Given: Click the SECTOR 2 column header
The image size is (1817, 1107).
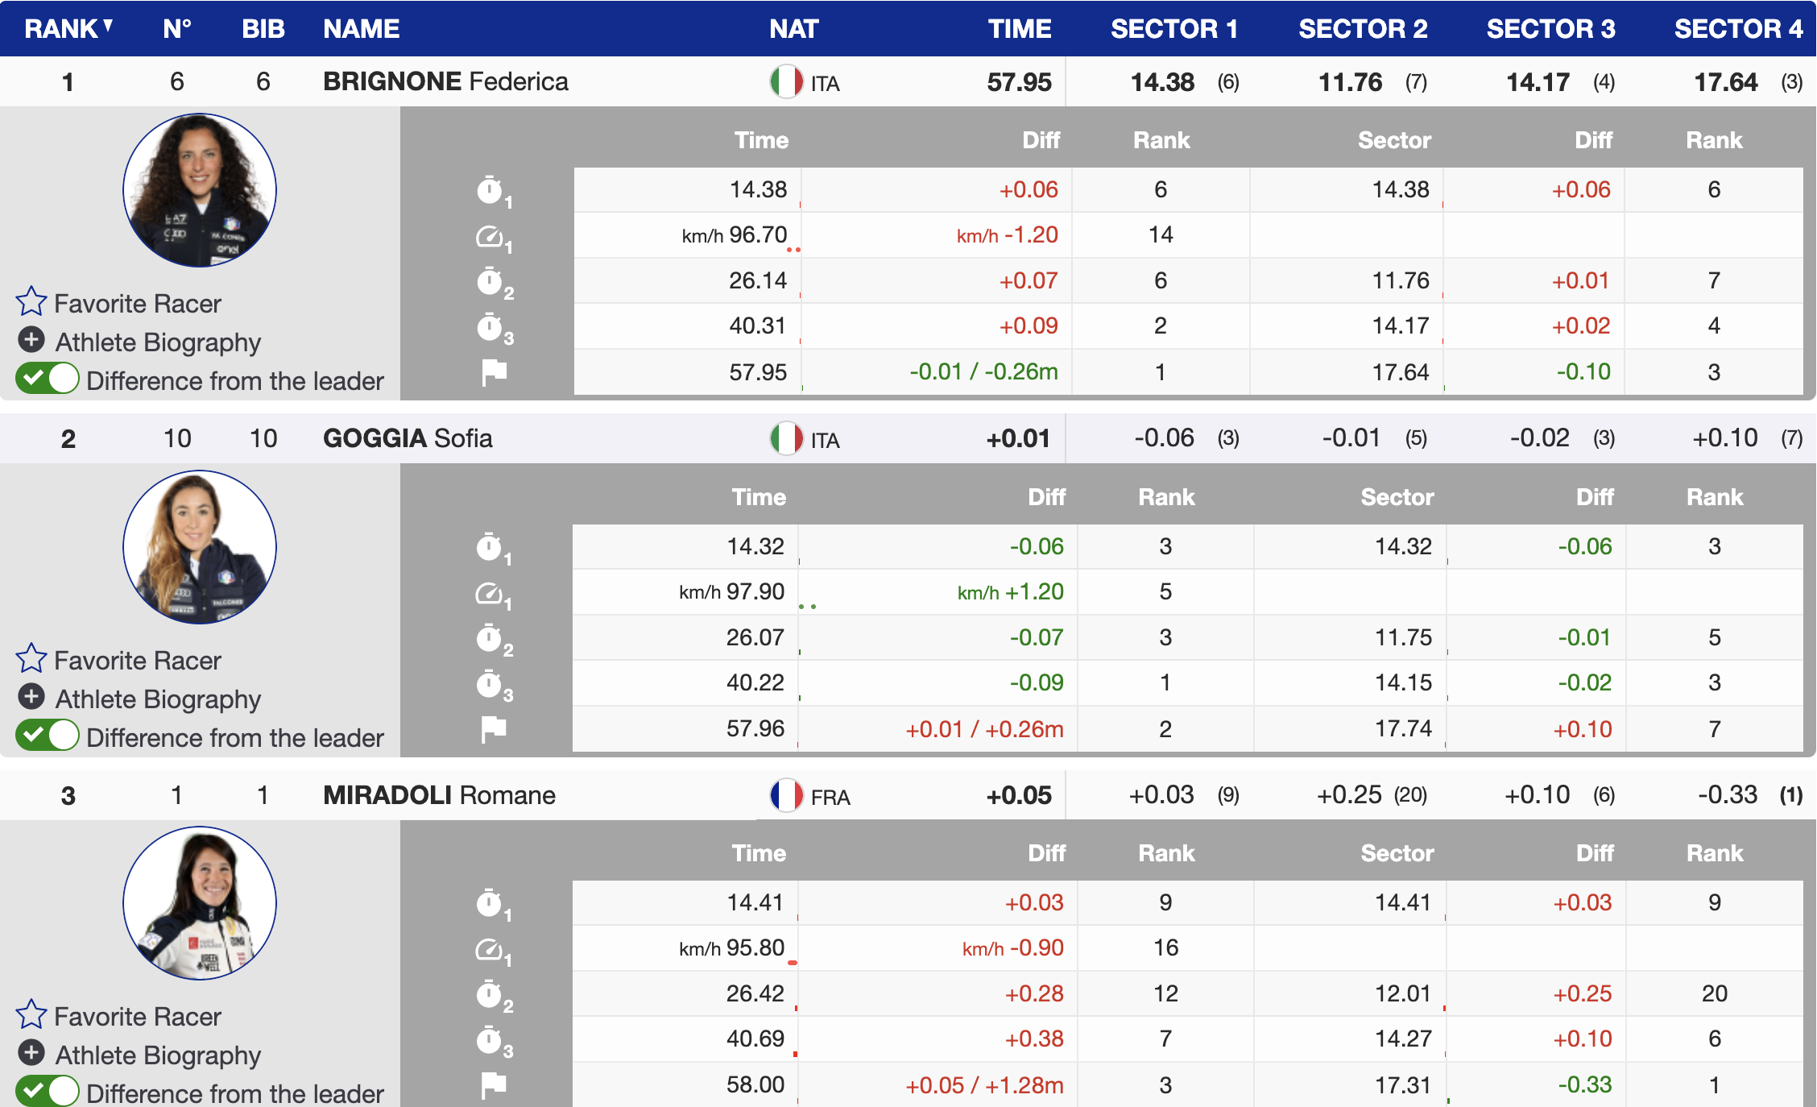Looking at the screenshot, I should click(1362, 29).
